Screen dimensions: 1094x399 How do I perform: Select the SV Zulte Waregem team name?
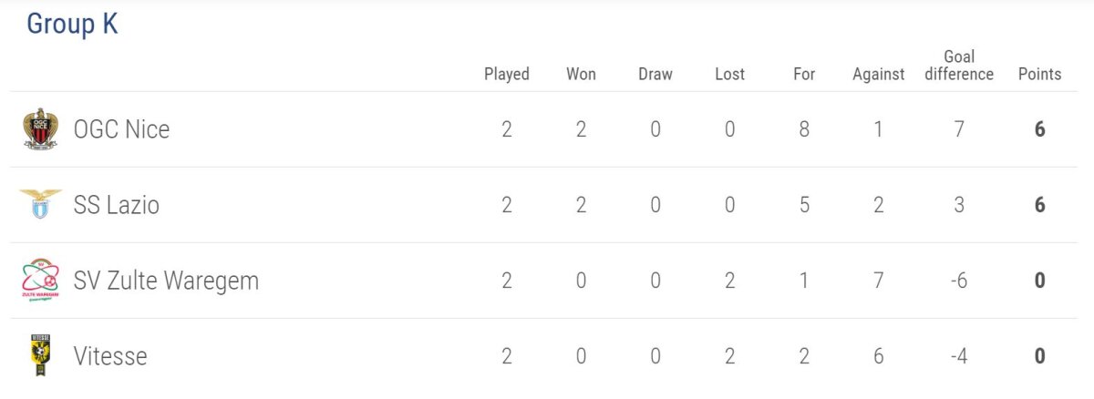[166, 281]
